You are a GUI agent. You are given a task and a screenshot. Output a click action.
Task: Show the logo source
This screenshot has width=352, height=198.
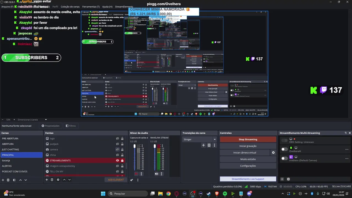point(117,139)
